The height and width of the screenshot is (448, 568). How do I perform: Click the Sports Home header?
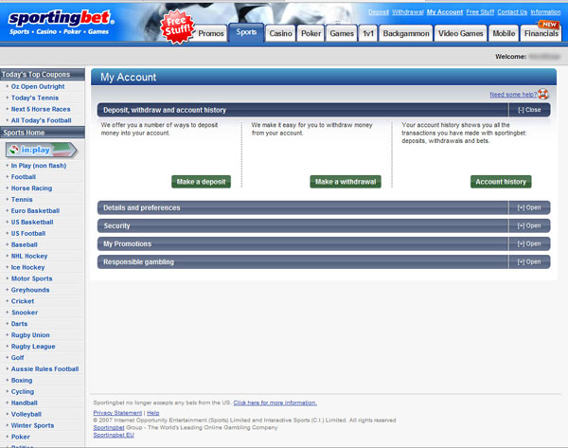coord(43,133)
